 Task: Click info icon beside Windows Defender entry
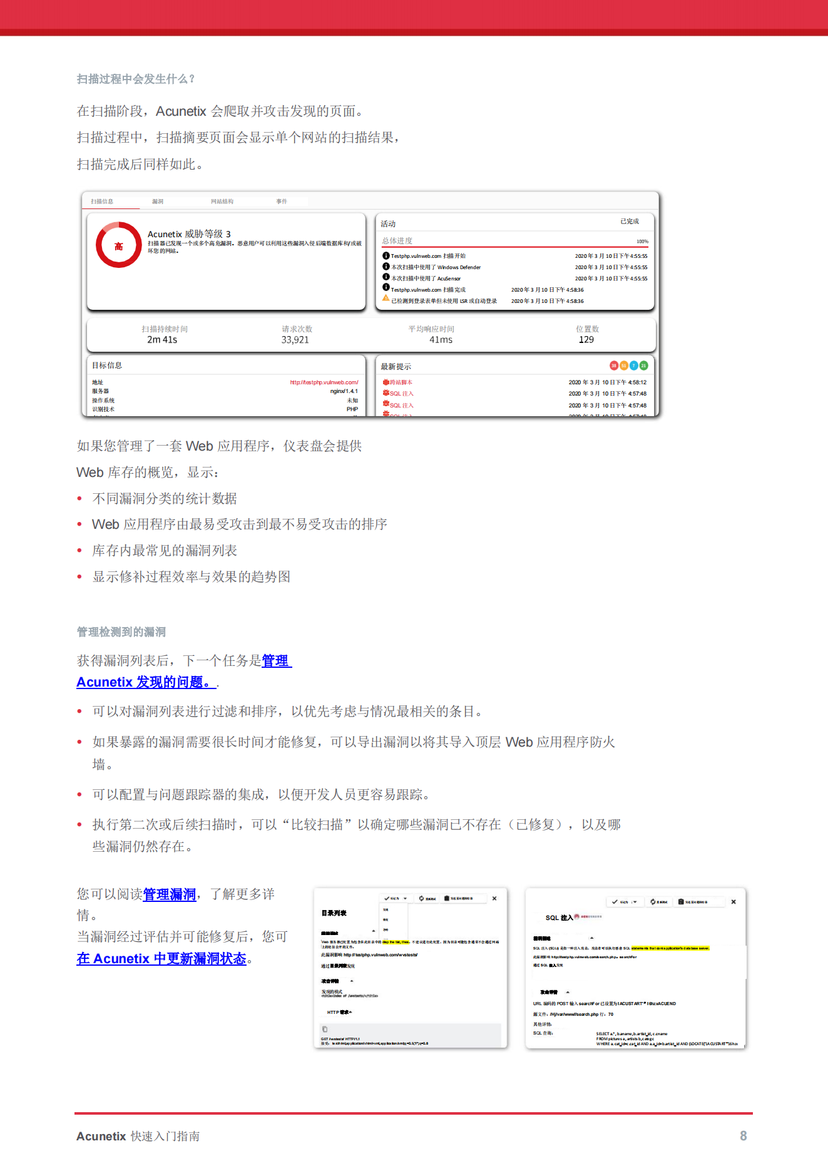point(386,267)
